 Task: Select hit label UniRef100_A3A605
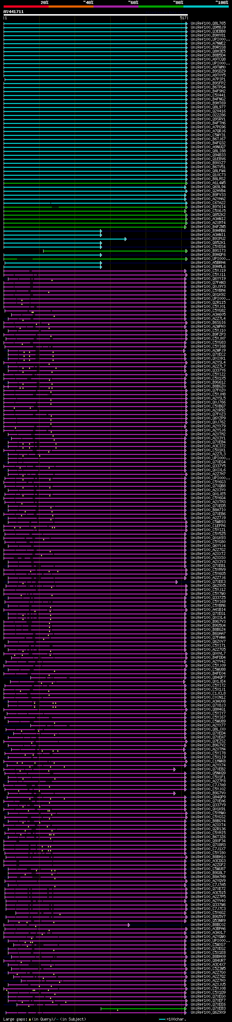(208, 315)
